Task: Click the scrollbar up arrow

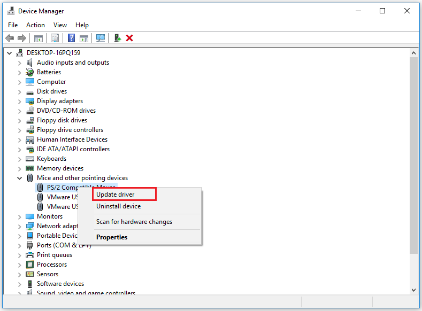Action: point(413,53)
